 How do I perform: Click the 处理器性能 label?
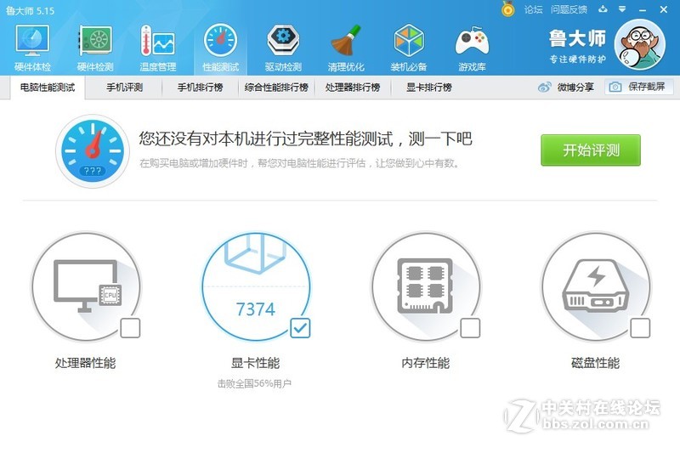click(x=86, y=363)
